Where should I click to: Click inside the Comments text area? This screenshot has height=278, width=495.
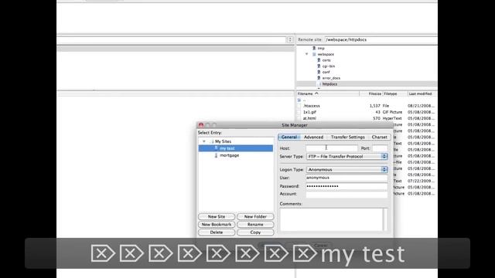tap(332, 219)
